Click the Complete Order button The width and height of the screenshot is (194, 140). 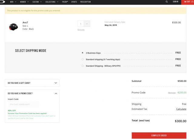point(159,135)
